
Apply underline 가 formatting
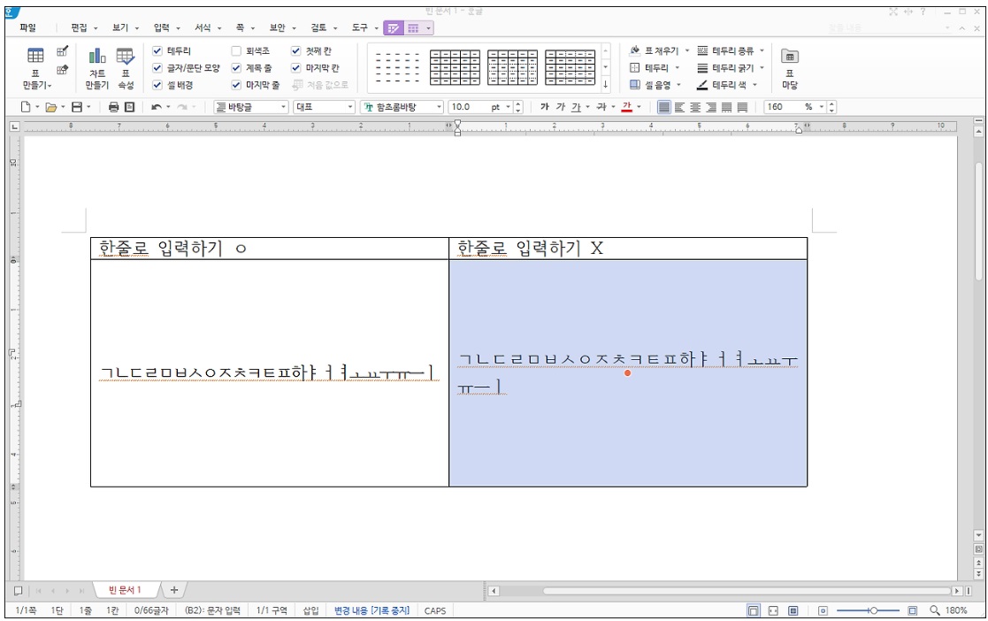click(x=576, y=107)
